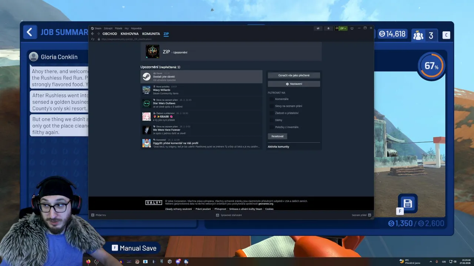Open Zásady ochrany soukromí footer link
Viewport: 474px width, 266px height.
pos(178,209)
